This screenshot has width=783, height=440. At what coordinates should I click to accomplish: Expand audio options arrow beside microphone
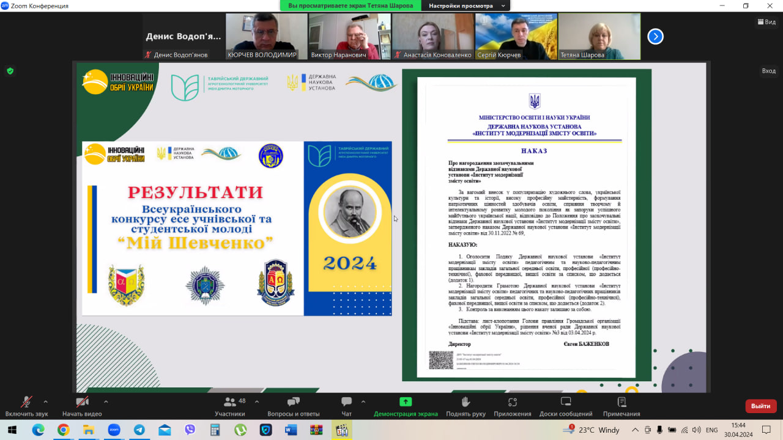pos(45,402)
